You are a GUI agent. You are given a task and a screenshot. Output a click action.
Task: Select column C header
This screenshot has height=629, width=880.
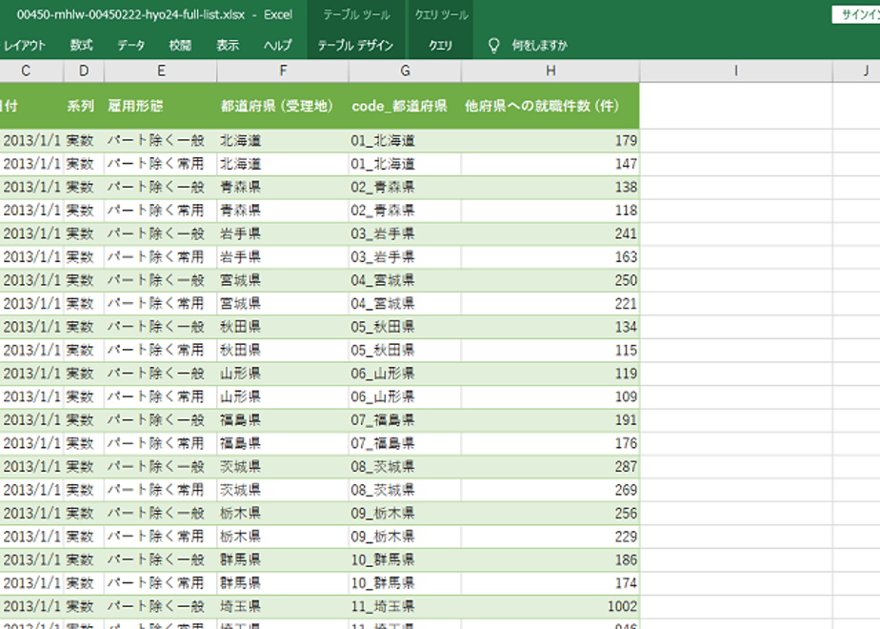point(26,71)
